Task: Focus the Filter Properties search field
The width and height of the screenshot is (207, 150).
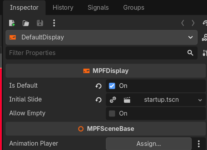Action: [x=94, y=53]
